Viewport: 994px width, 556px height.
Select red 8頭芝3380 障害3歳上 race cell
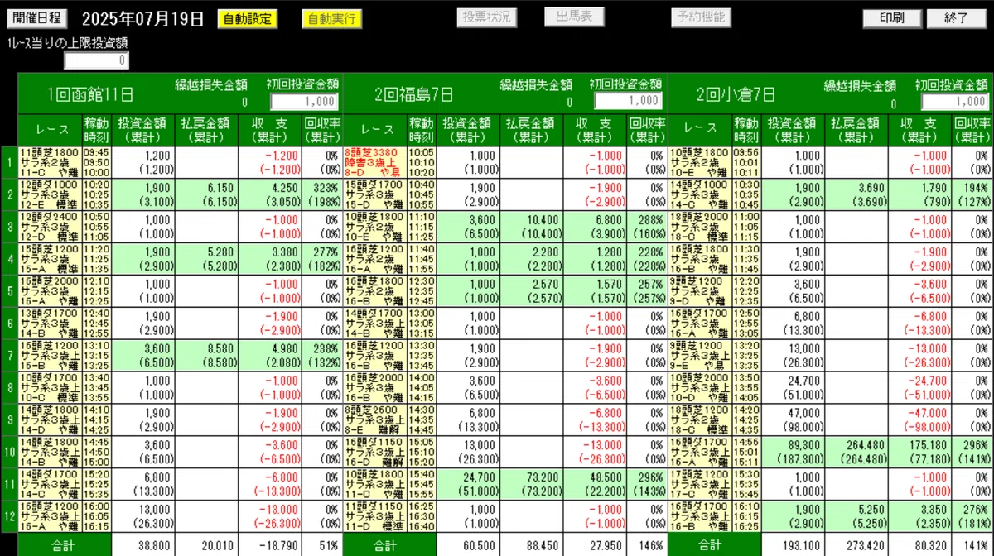click(x=374, y=162)
